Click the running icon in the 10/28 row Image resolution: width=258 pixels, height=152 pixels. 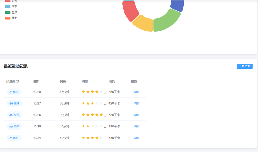tap(11, 92)
